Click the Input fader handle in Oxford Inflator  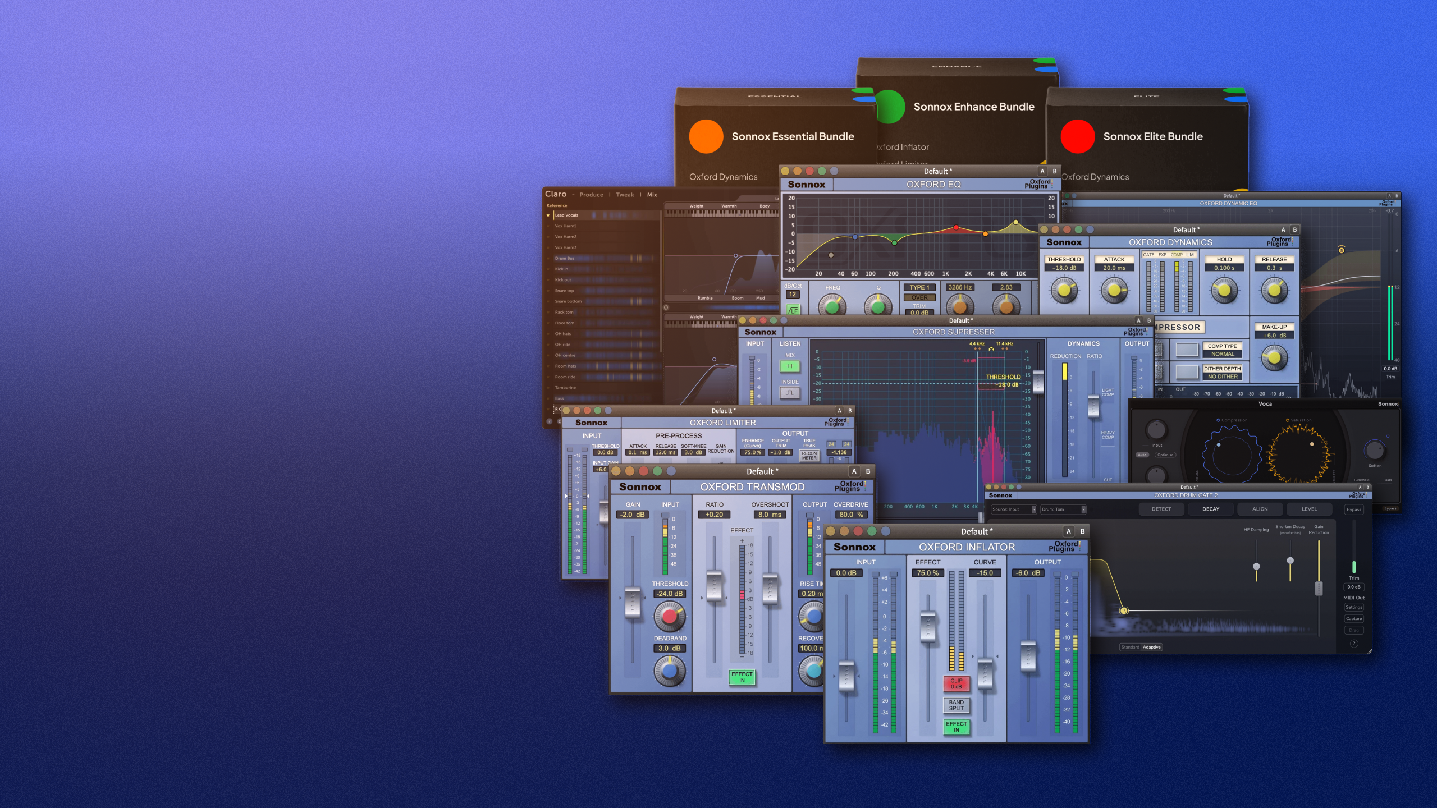tap(846, 676)
